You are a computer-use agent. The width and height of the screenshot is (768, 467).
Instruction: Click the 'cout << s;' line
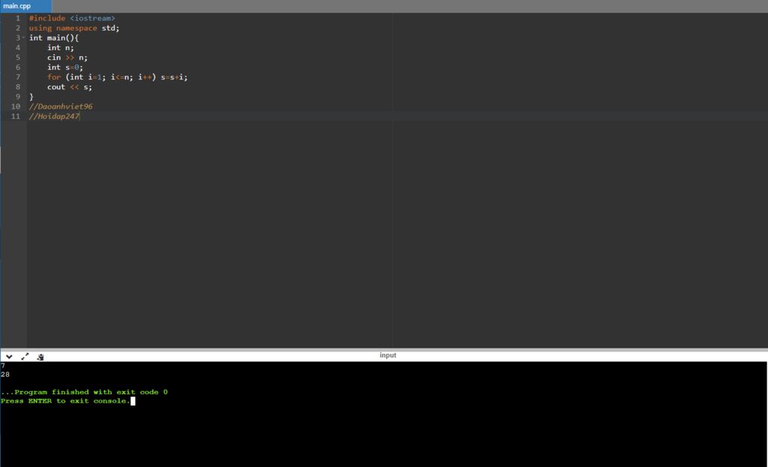(x=70, y=87)
